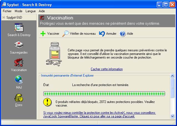This screenshot has height=126, width=177.
Task: Open Aide with the question mark icon
Action: click(123, 34)
